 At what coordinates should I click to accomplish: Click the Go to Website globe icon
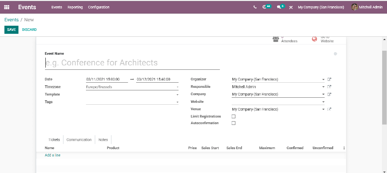pos(314,39)
